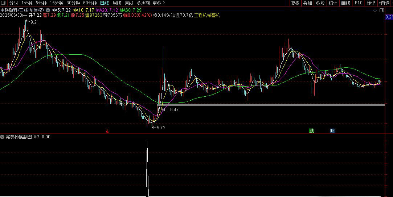Toggle 复权 price adjustment
This screenshot has width=393, height=197.
tap(295, 3)
